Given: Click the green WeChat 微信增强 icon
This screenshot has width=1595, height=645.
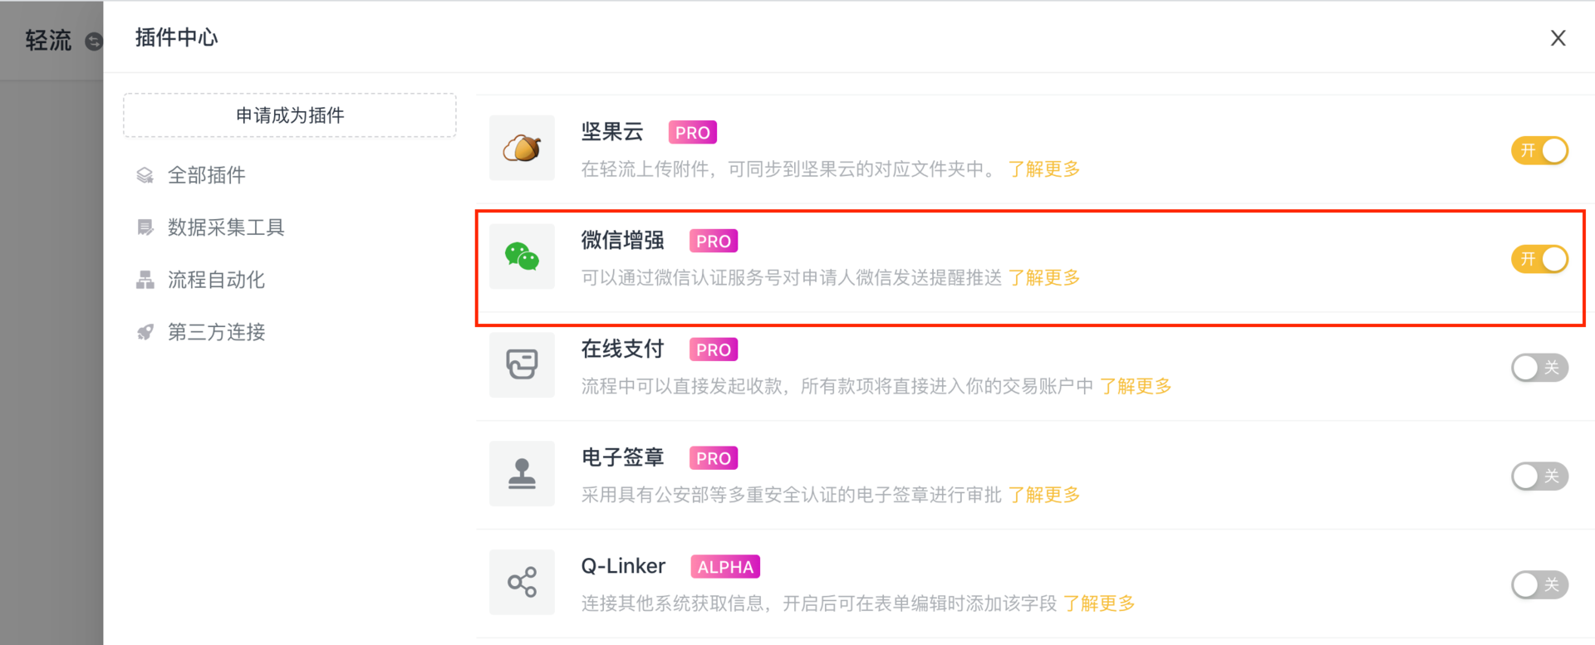Looking at the screenshot, I should coord(522,257).
